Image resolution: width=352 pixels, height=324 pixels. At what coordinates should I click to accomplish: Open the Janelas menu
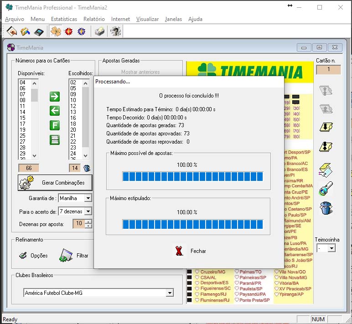pos(173,19)
